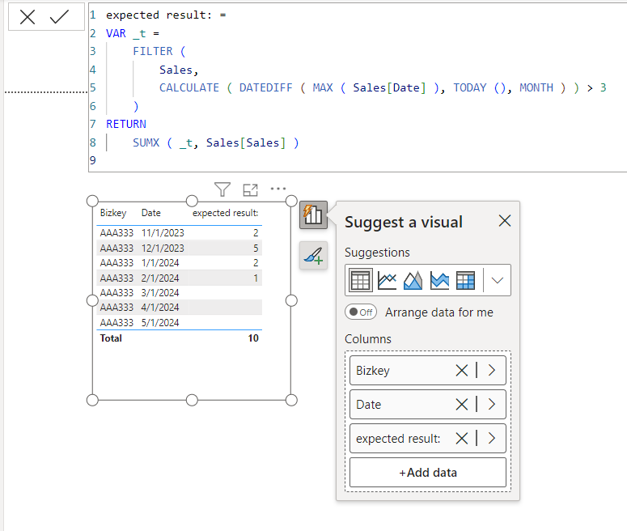627x531 pixels.
Task: Expand the expected result: field chevron
Action: pyautogui.click(x=491, y=439)
